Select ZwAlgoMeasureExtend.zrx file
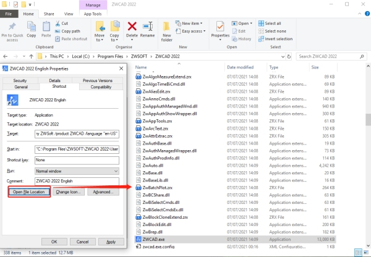Screen dimensions: 371x257 [235, 77]
